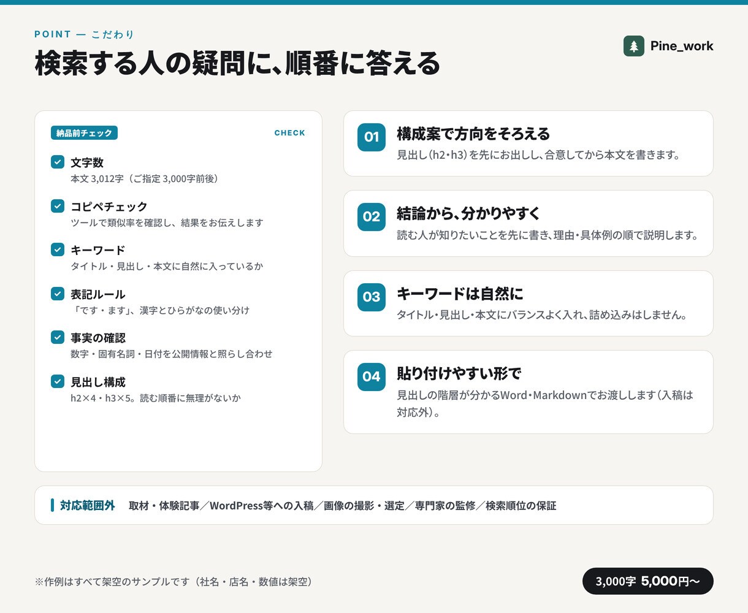Click the text ツールで類似率を確認し、結果をお伝えします
748x613 pixels.
[x=167, y=223]
